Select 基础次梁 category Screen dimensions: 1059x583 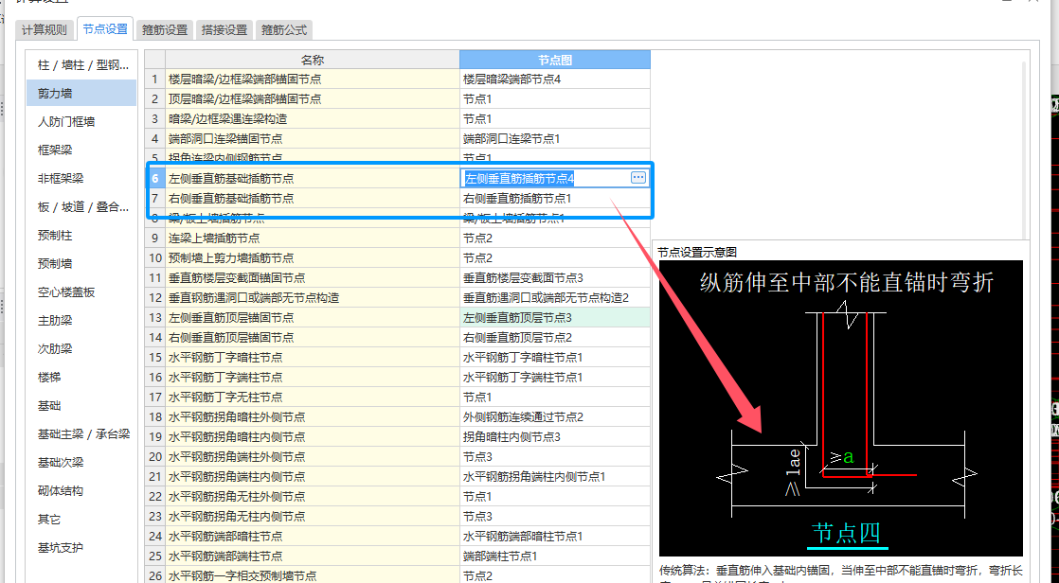click(x=81, y=462)
